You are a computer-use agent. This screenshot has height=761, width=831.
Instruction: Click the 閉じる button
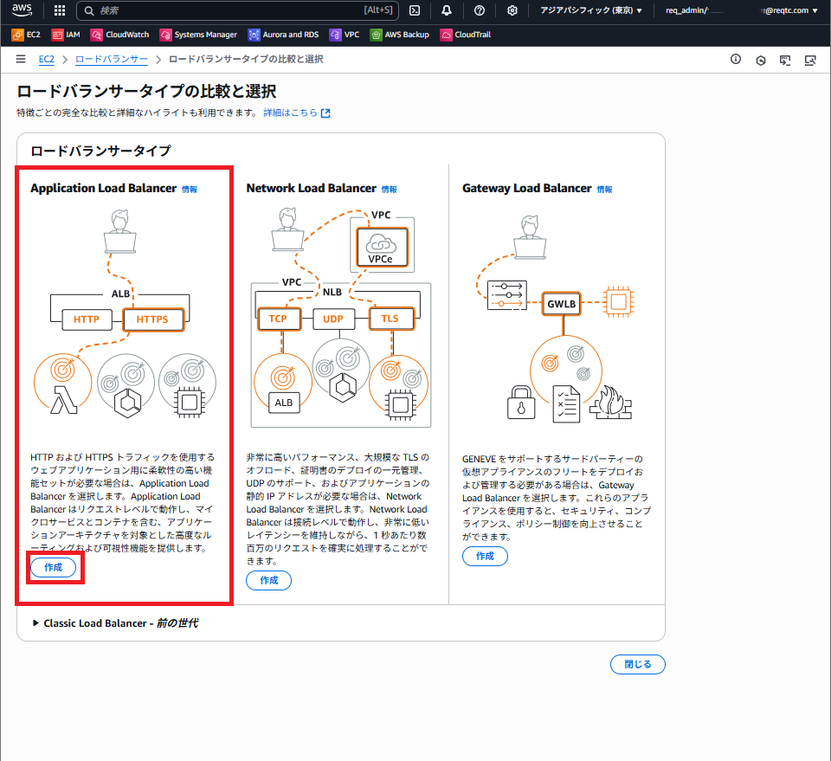(638, 664)
